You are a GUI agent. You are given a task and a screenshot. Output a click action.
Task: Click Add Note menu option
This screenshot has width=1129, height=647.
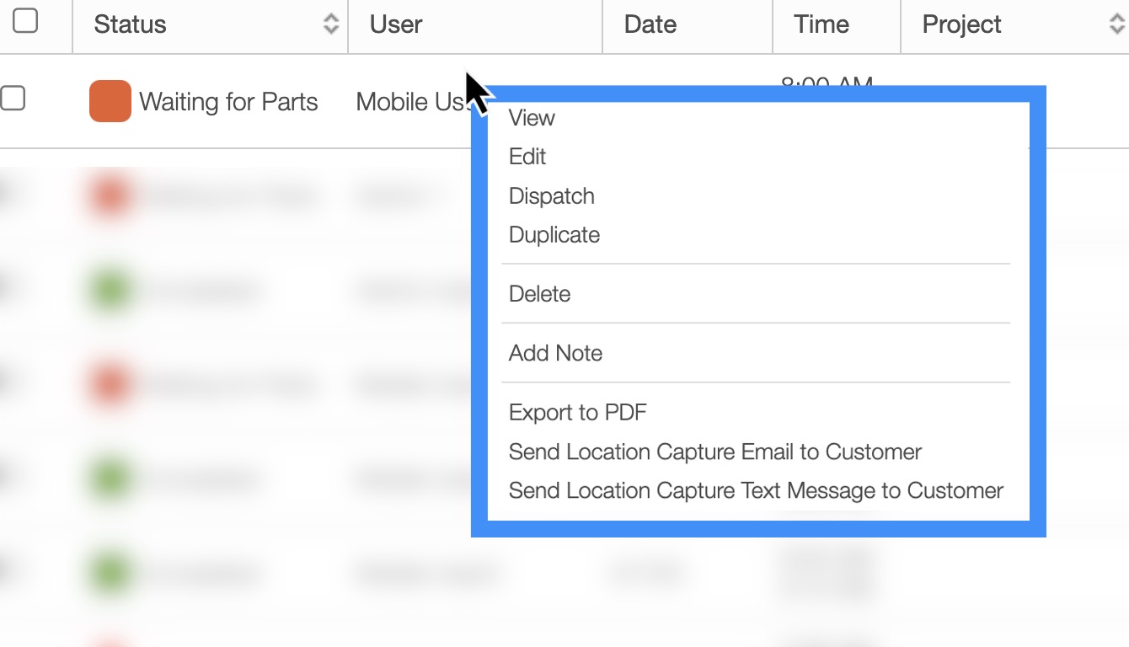(x=555, y=353)
